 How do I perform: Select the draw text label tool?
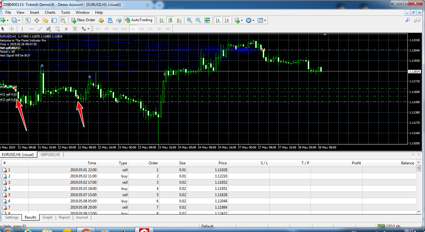coord(75,29)
